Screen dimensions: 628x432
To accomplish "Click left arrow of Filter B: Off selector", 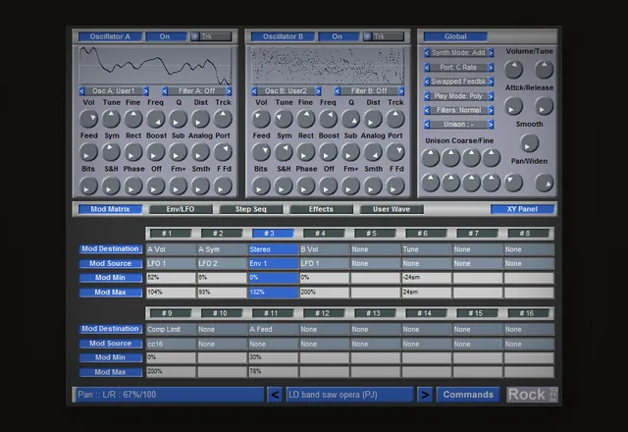I will click(338, 91).
